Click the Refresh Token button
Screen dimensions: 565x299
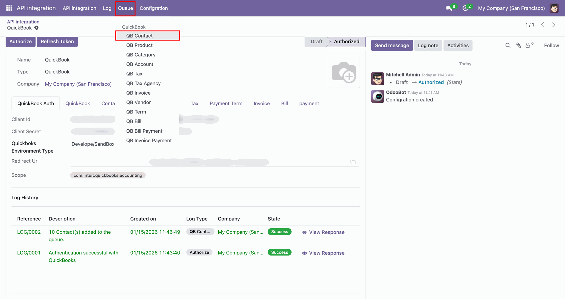coord(57,41)
